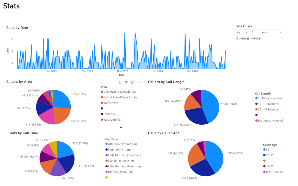Click the calendar icon beside the date range

tap(237, 39)
